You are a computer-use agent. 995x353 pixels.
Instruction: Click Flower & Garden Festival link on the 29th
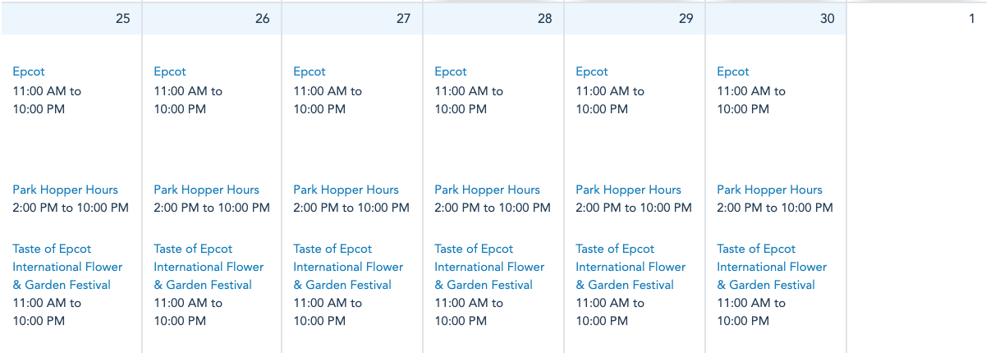[x=630, y=267]
